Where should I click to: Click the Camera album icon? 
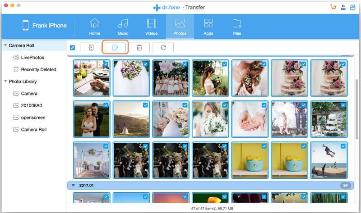(16, 94)
